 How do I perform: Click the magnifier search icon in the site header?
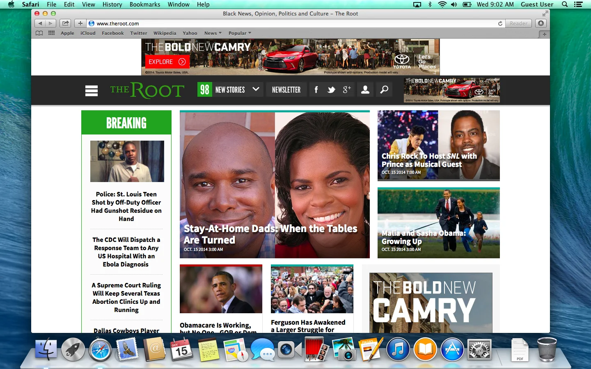click(x=384, y=90)
